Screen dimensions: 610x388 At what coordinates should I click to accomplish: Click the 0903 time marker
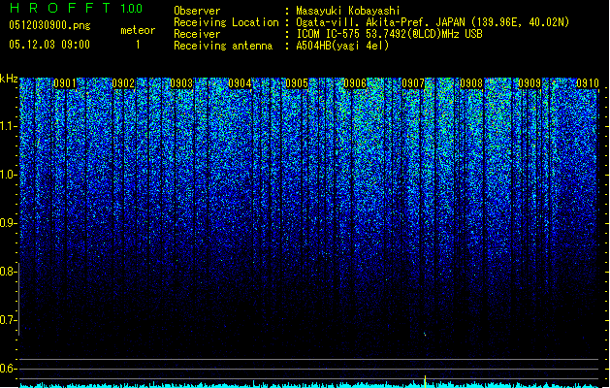tap(181, 83)
